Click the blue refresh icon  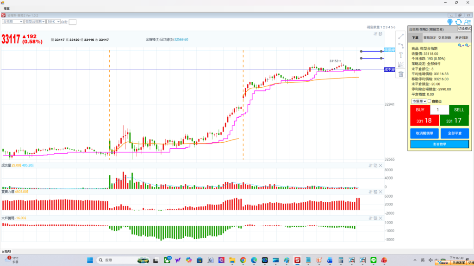(x=458, y=22)
